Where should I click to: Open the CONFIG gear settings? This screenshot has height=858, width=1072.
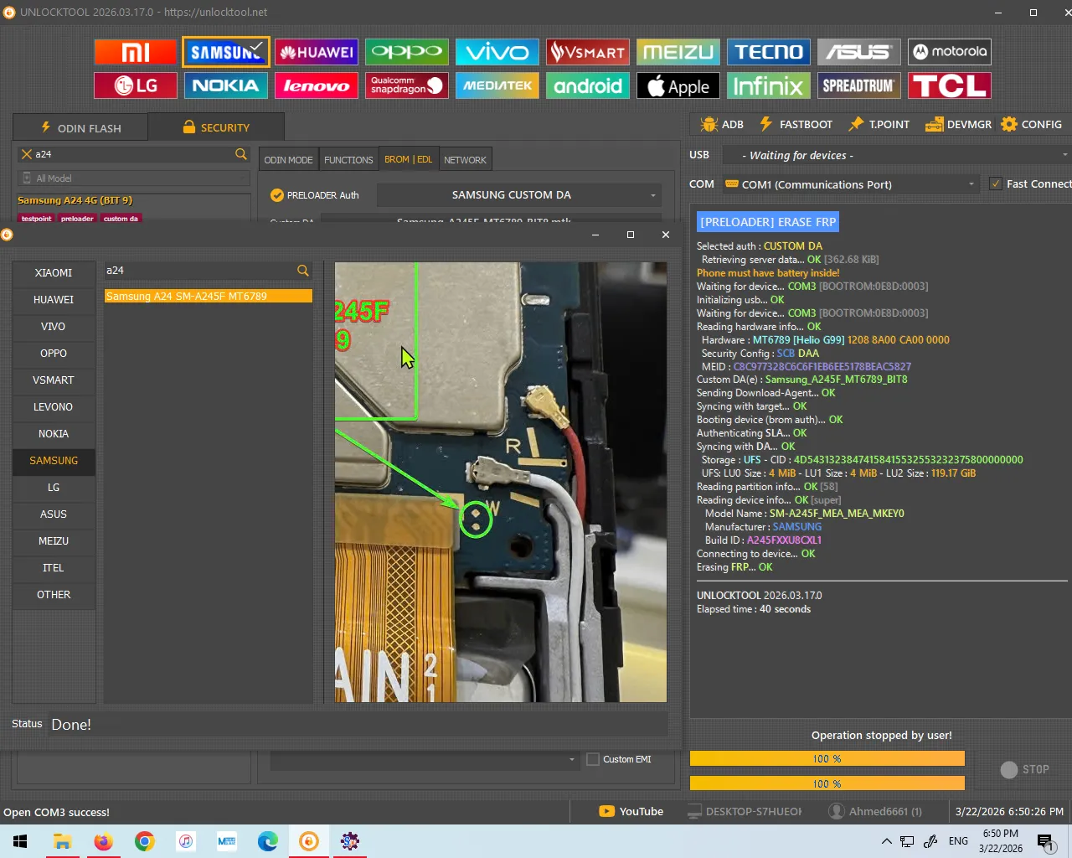pyautogui.click(x=1031, y=124)
